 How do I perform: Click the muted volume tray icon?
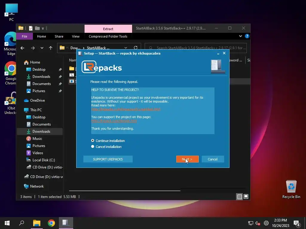[258, 223]
